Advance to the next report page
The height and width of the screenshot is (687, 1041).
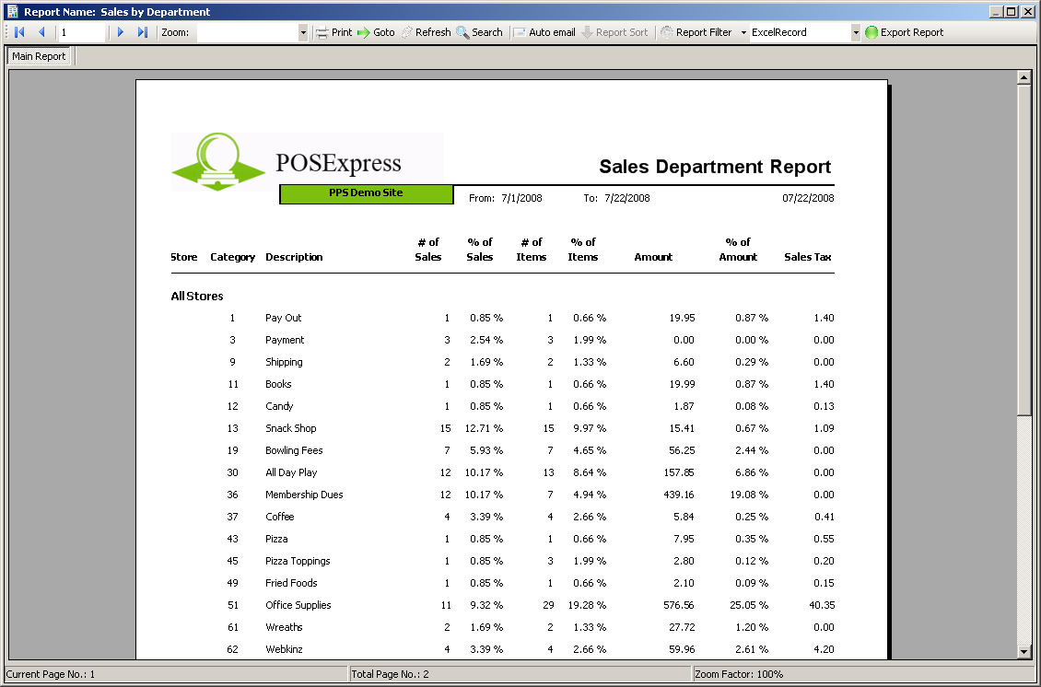pos(120,32)
